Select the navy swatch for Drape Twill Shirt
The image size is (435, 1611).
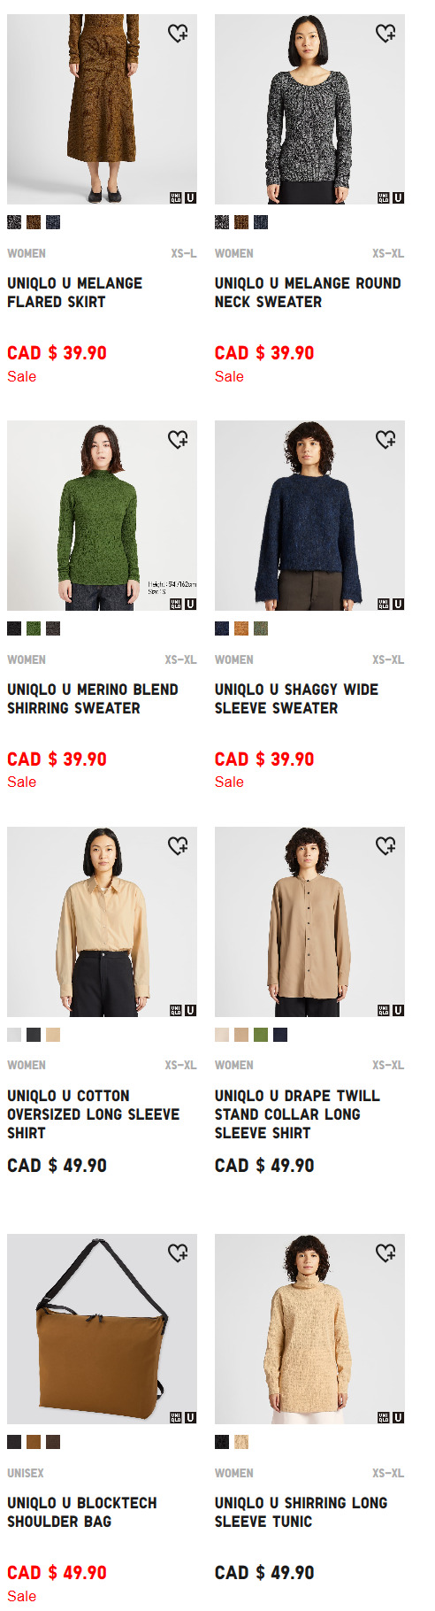click(x=280, y=1035)
